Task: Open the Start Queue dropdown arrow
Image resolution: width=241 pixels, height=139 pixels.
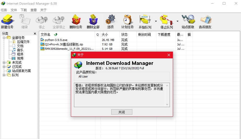Action: 156,21
